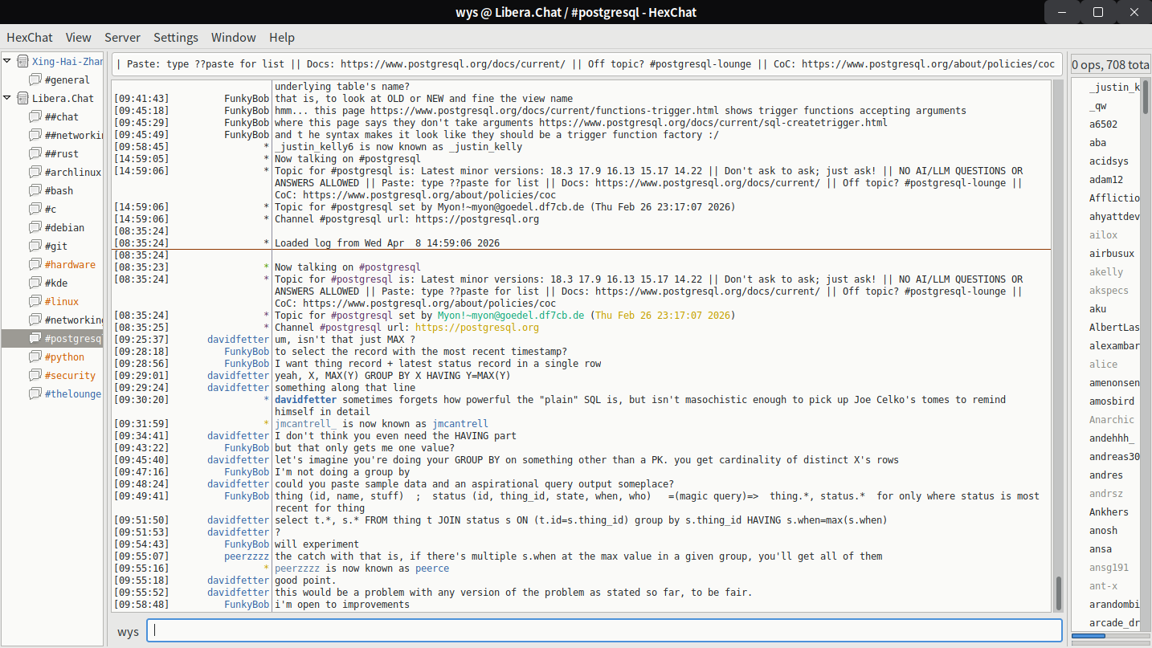The height and width of the screenshot is (648, 1152).
Task: Click the user list horizontal scrollbar
Action: pyautogui.click(x=1112, y=637)
